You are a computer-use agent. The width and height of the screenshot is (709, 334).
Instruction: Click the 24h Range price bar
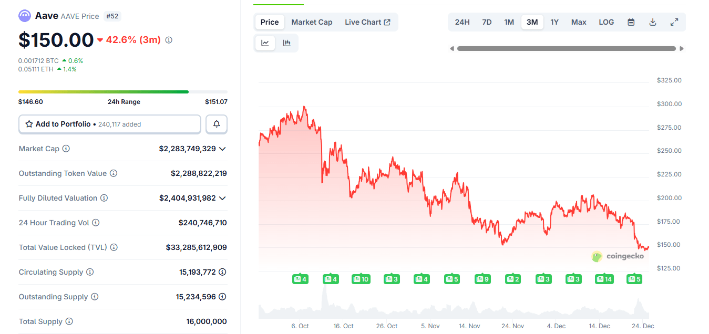coord(124,91)
